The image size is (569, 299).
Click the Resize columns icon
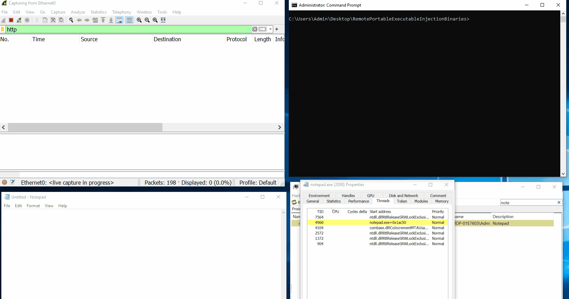163,20
